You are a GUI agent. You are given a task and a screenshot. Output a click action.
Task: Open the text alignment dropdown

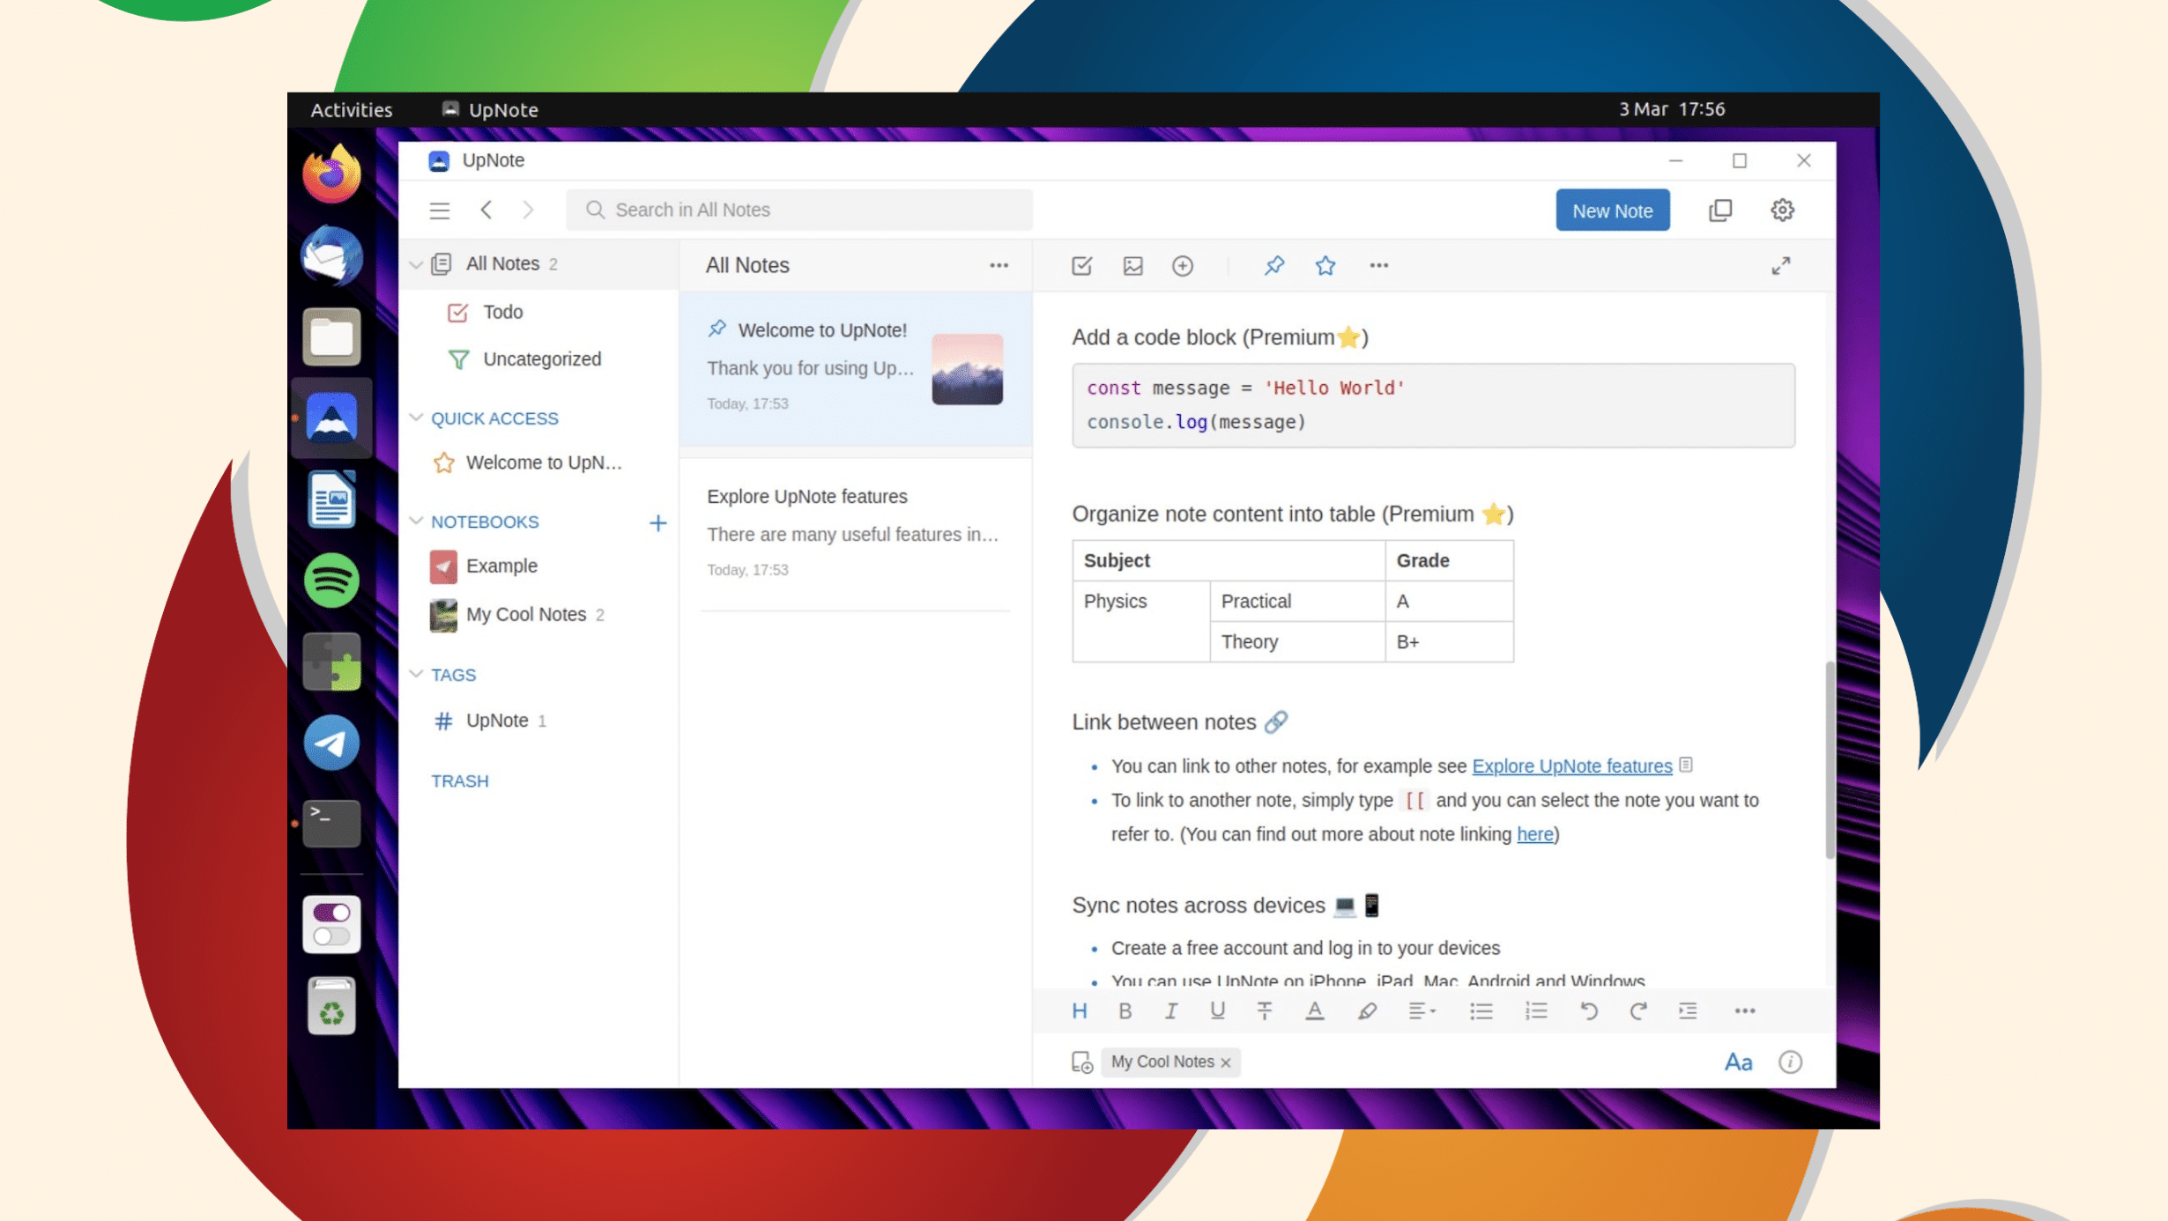coord(1421,1010)
